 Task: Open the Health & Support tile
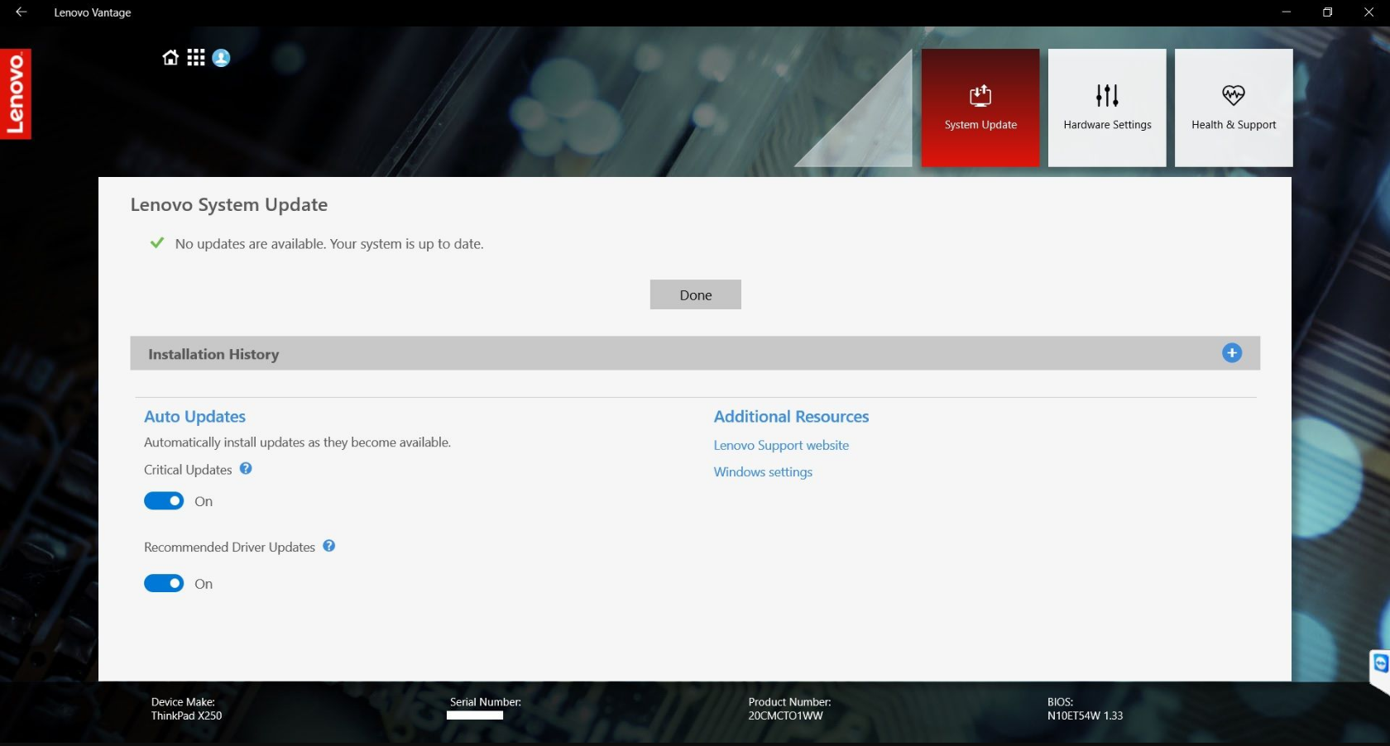tap(1234, 108)
